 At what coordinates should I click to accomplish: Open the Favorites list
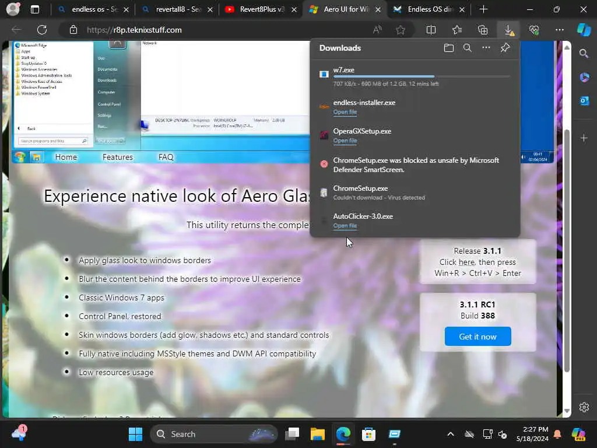pyautogui.click(x=457, y=30)
